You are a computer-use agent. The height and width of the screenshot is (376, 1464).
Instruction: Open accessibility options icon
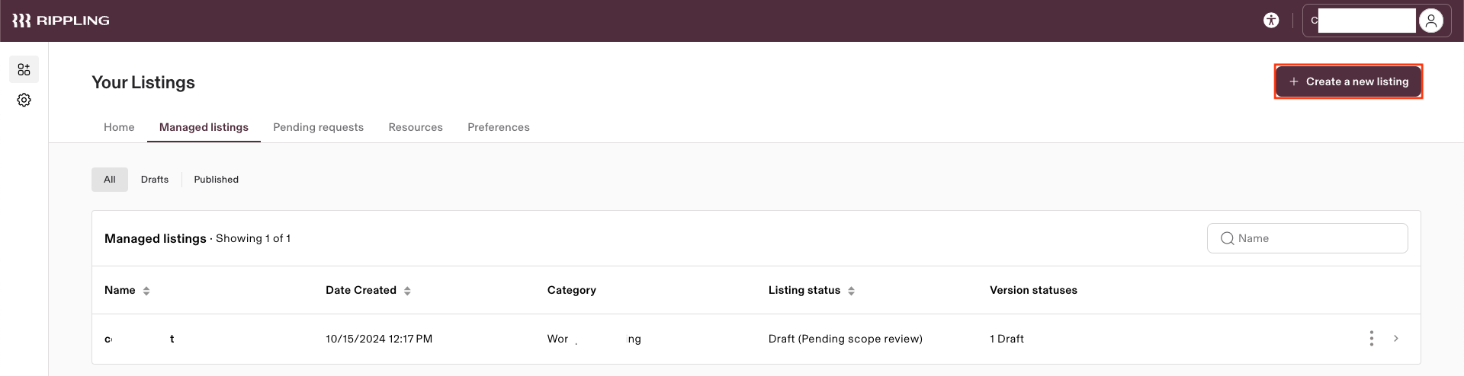(1271, 21)
